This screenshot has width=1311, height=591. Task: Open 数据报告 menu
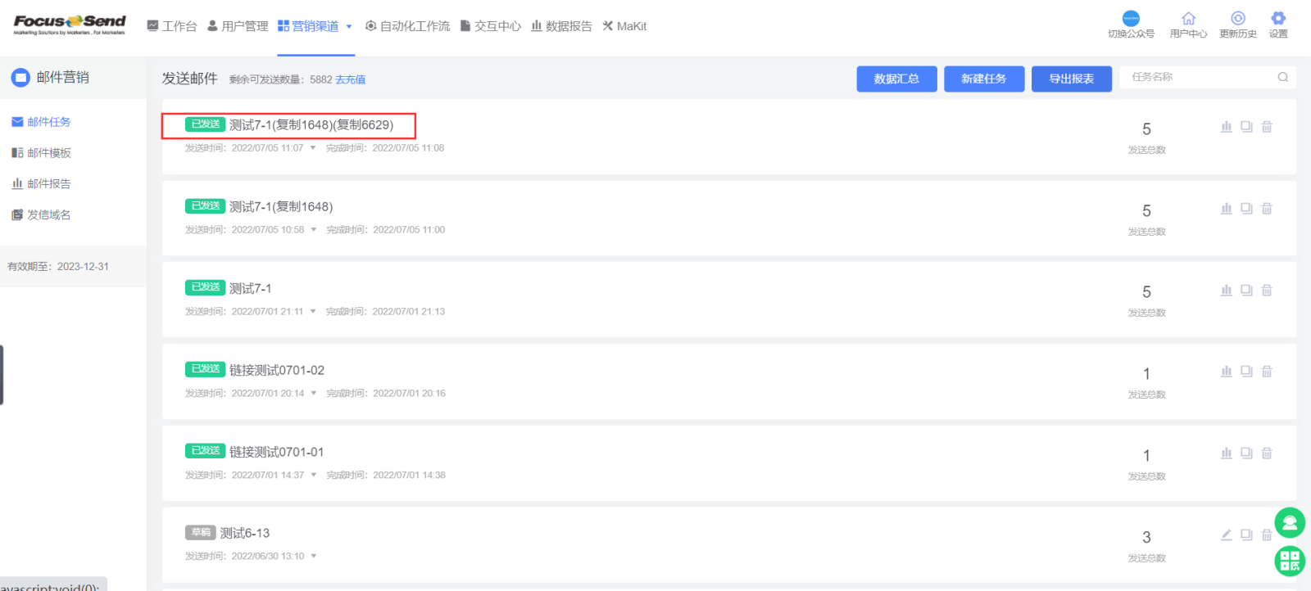(561, 26)
